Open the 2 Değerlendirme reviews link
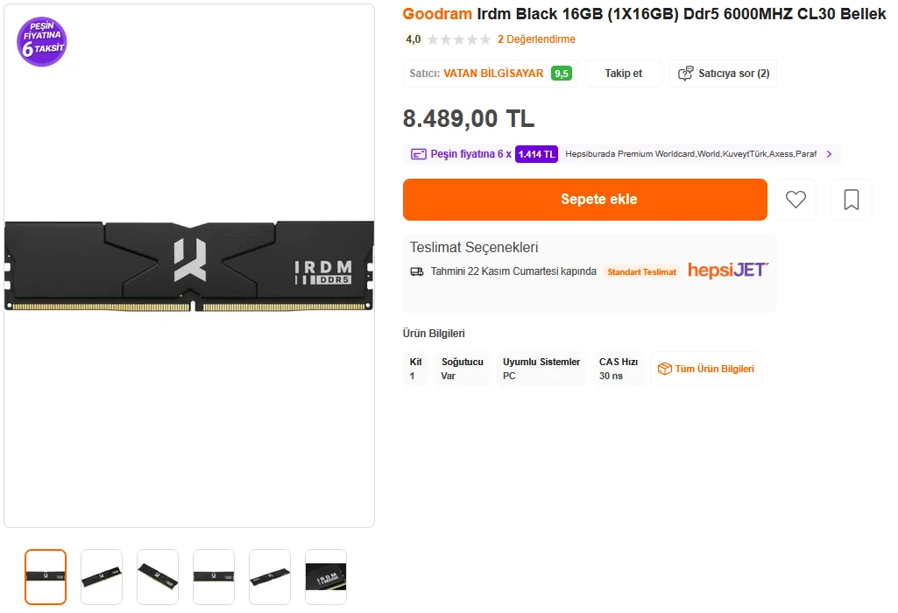This screenshot has width=898, height=613. click(536, 39)
